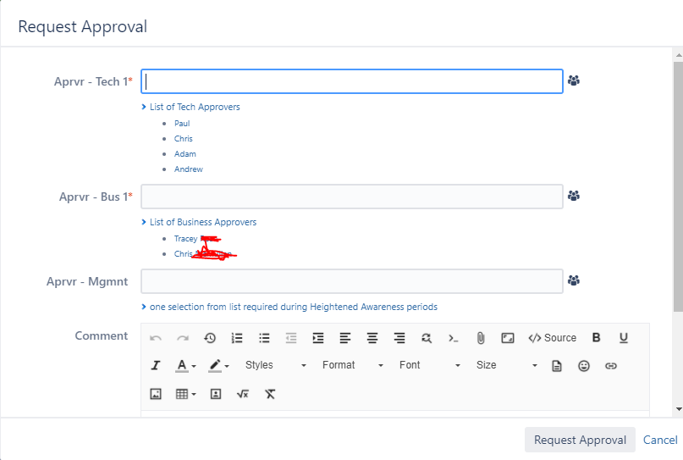Select Paul from tech approvers
This screenshot has height=460, width=683.
182,124
